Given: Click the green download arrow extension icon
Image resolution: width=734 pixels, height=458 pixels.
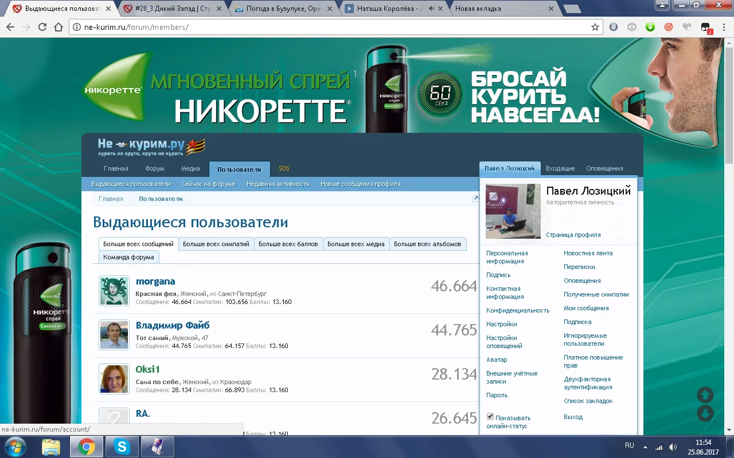Looking at the screenshot, I should [650, 27].
